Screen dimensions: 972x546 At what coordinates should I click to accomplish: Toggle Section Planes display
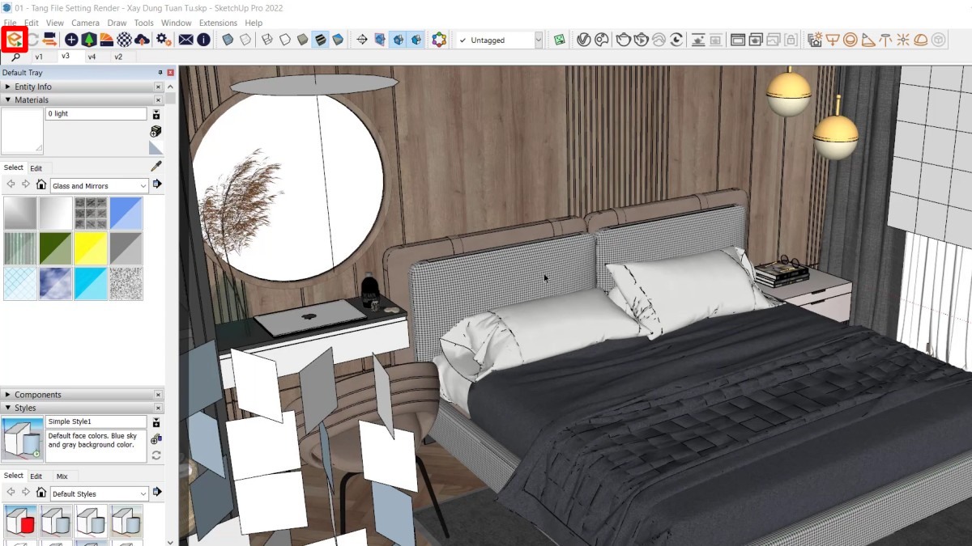tap(380, 40)
